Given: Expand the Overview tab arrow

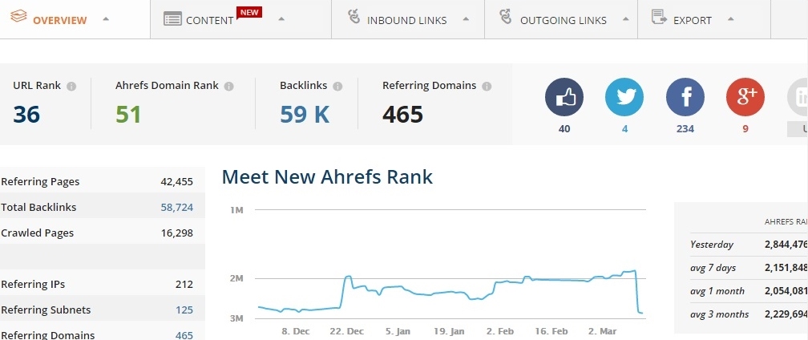Looking at the screenshot, I should (x=107, y=19).
